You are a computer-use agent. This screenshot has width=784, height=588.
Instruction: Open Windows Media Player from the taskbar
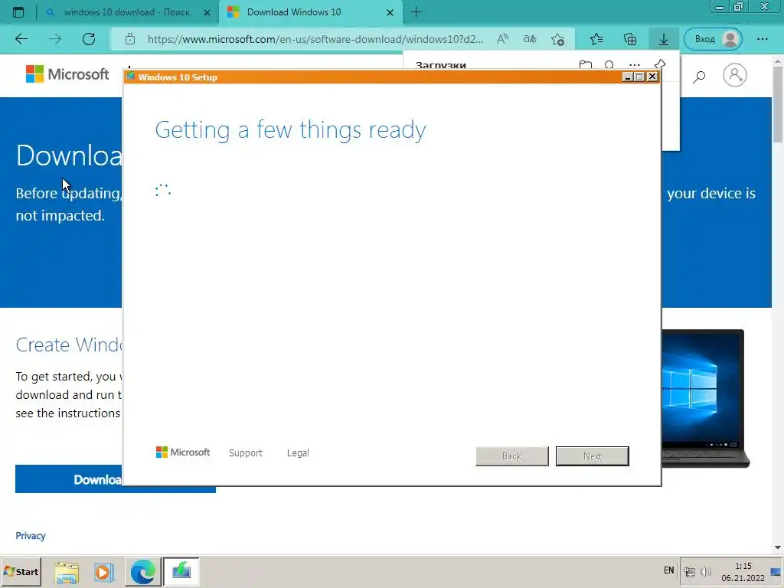click(x=104, y=572)
